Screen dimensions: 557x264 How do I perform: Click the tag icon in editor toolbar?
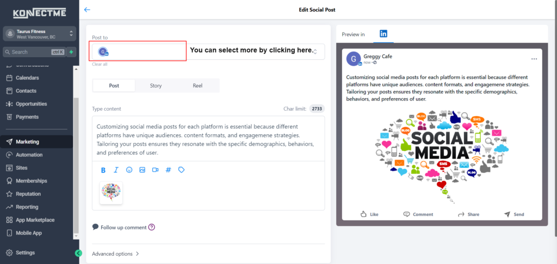click(181, 170)
